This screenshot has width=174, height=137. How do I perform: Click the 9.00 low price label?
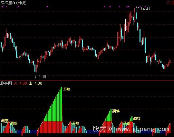[x=42, y=76]
